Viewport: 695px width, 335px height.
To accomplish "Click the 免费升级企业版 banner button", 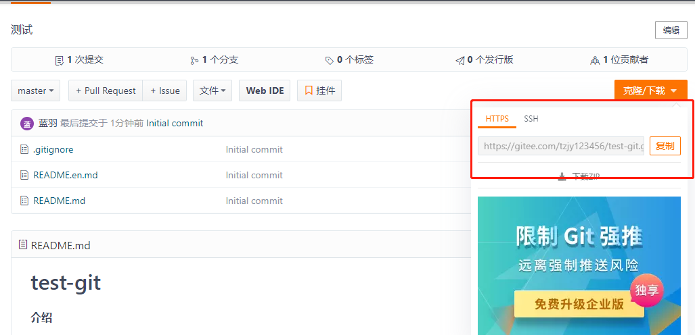I will coord(579,304).
